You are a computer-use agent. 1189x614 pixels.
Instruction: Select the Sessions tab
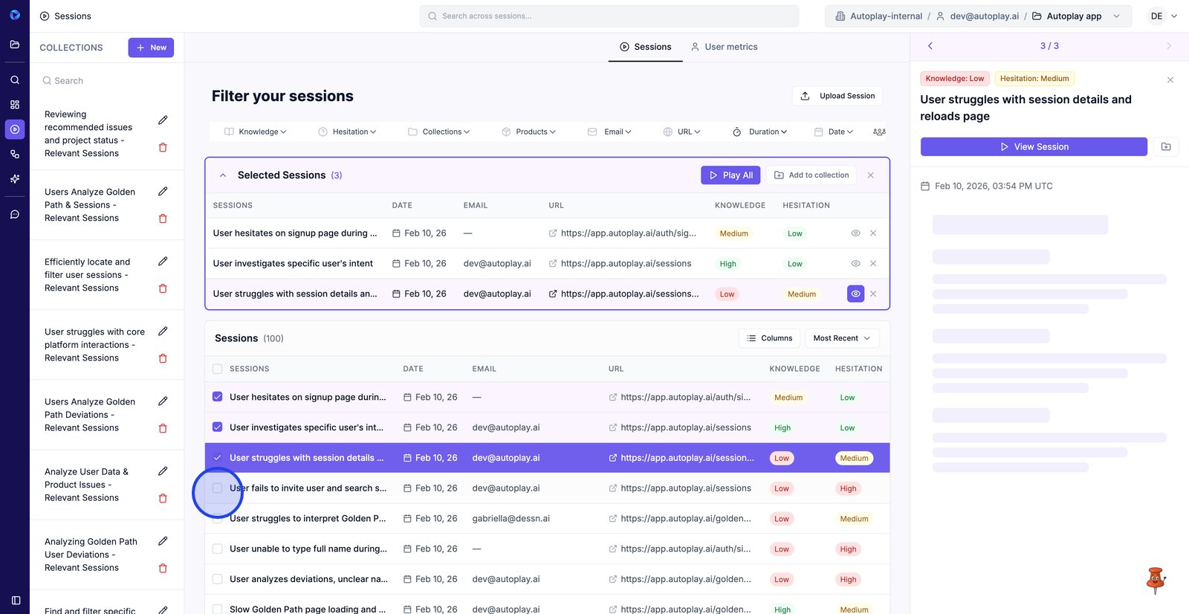coord(645,47)
